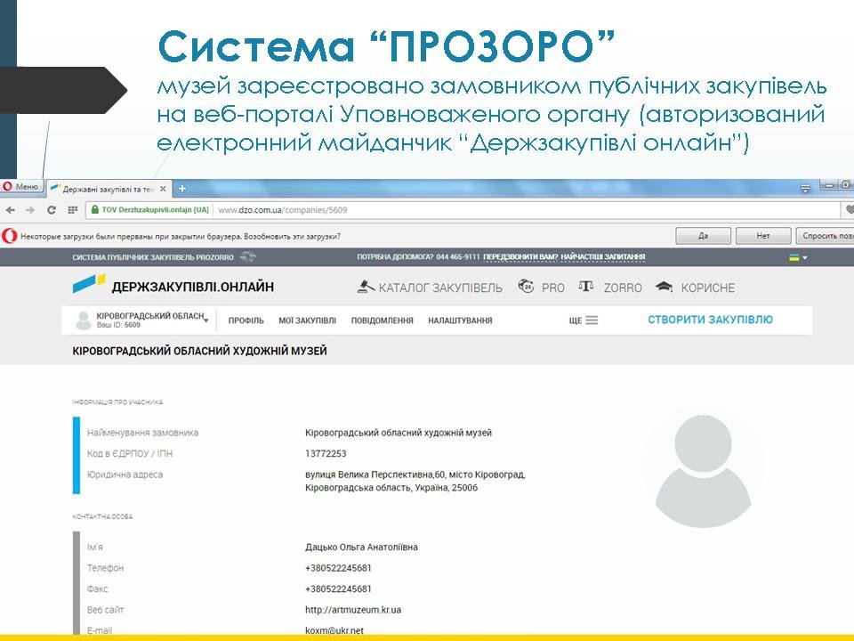Open Каталог закупівель with gavel icon
Screen dimensions: 854x641
tap(430, 288)
